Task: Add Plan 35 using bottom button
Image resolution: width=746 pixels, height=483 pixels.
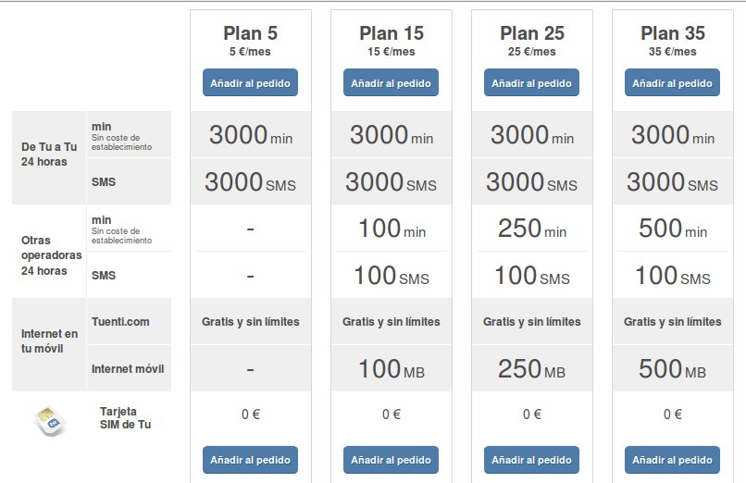Action: [x=673, y=460]
